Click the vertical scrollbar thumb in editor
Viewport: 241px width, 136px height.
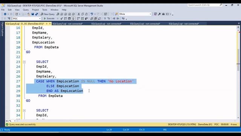click(x=238, y=60)
